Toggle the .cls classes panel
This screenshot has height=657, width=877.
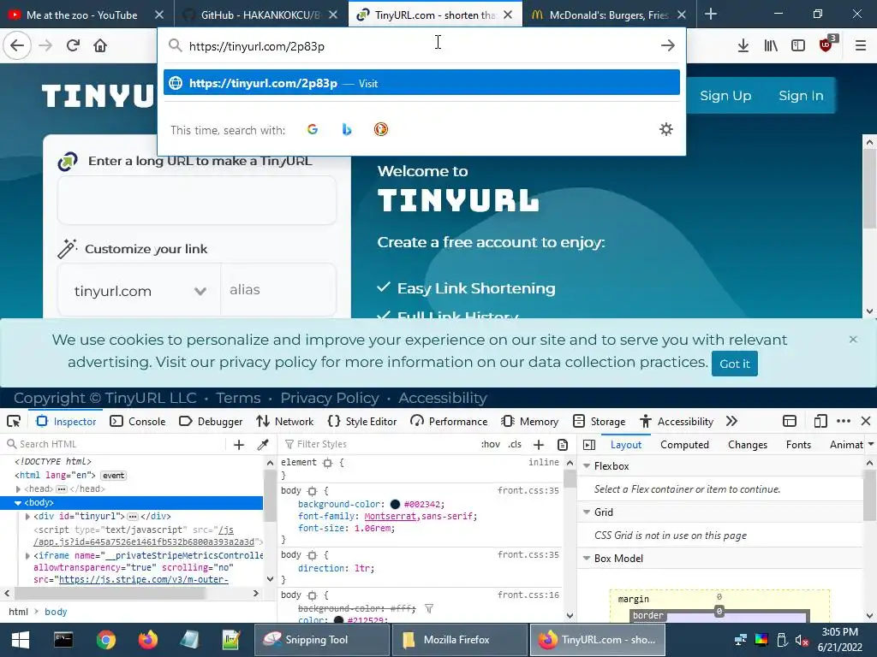(x=515, y=445)
